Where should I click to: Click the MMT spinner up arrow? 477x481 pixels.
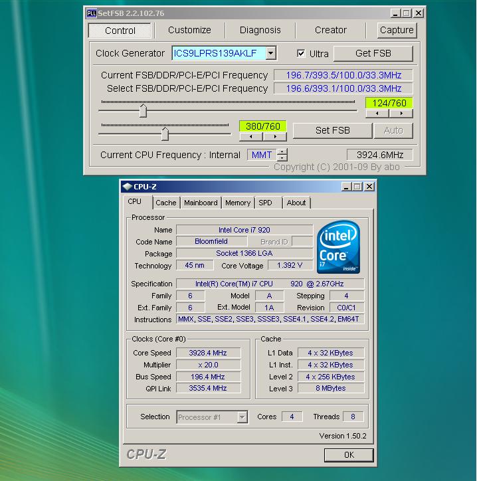coord(282,151)
